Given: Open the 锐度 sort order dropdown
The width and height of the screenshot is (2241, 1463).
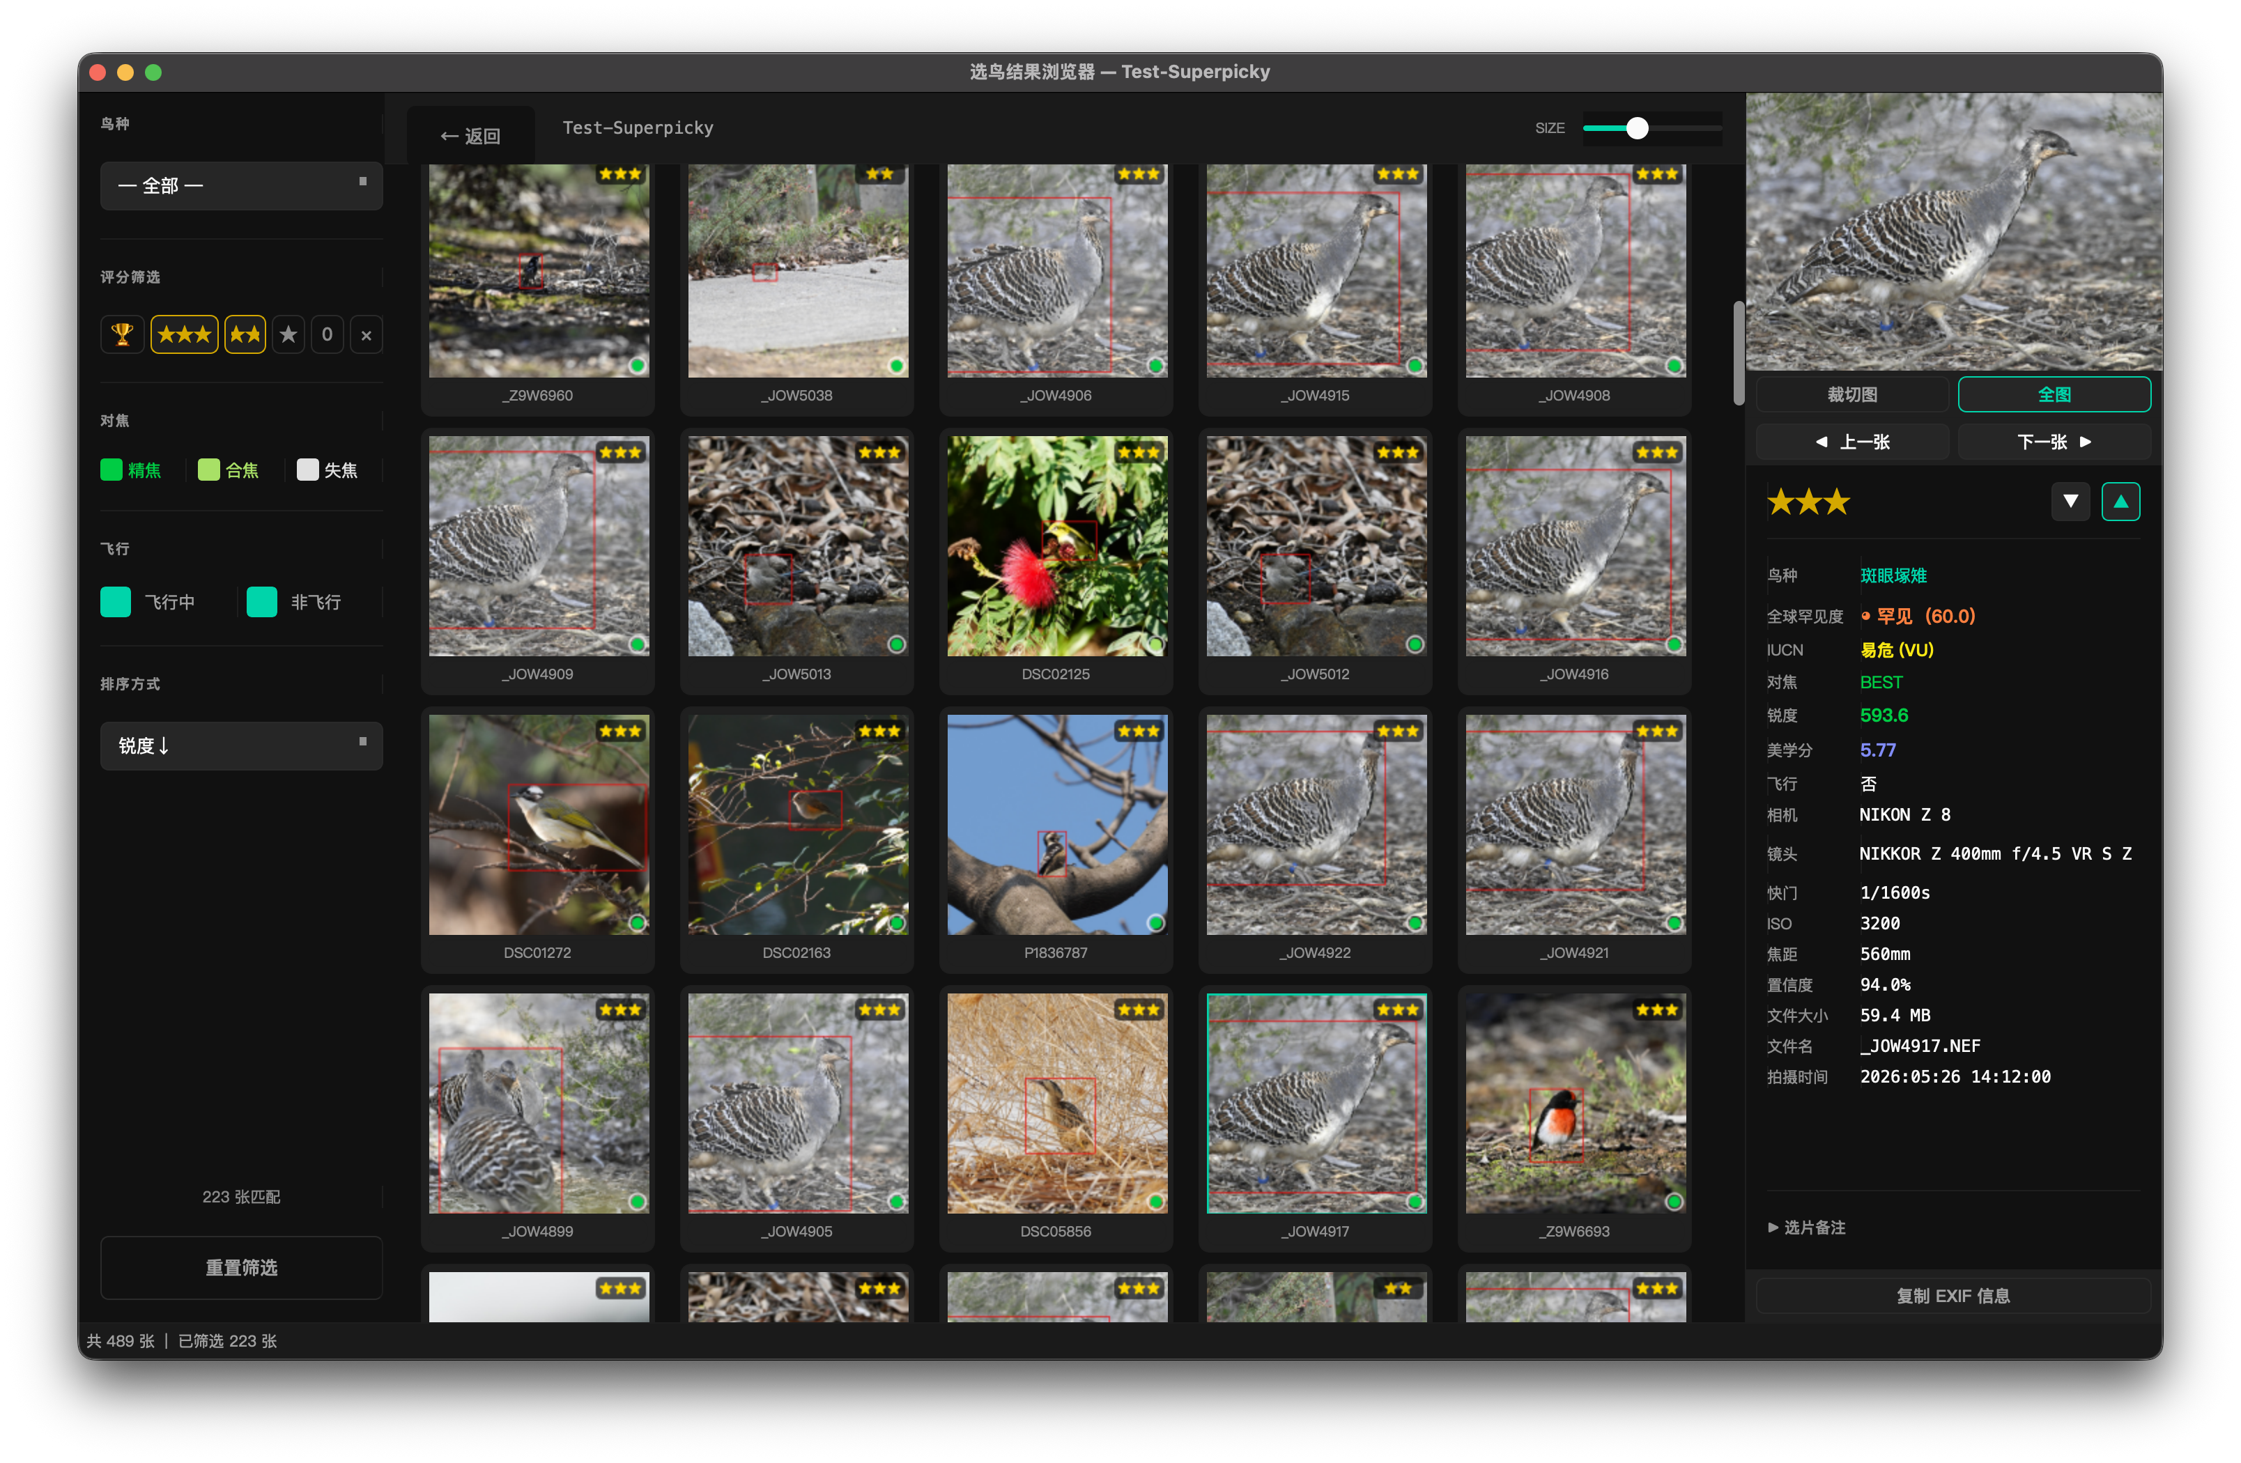Looking at the screenshot, I should point(241,747).
